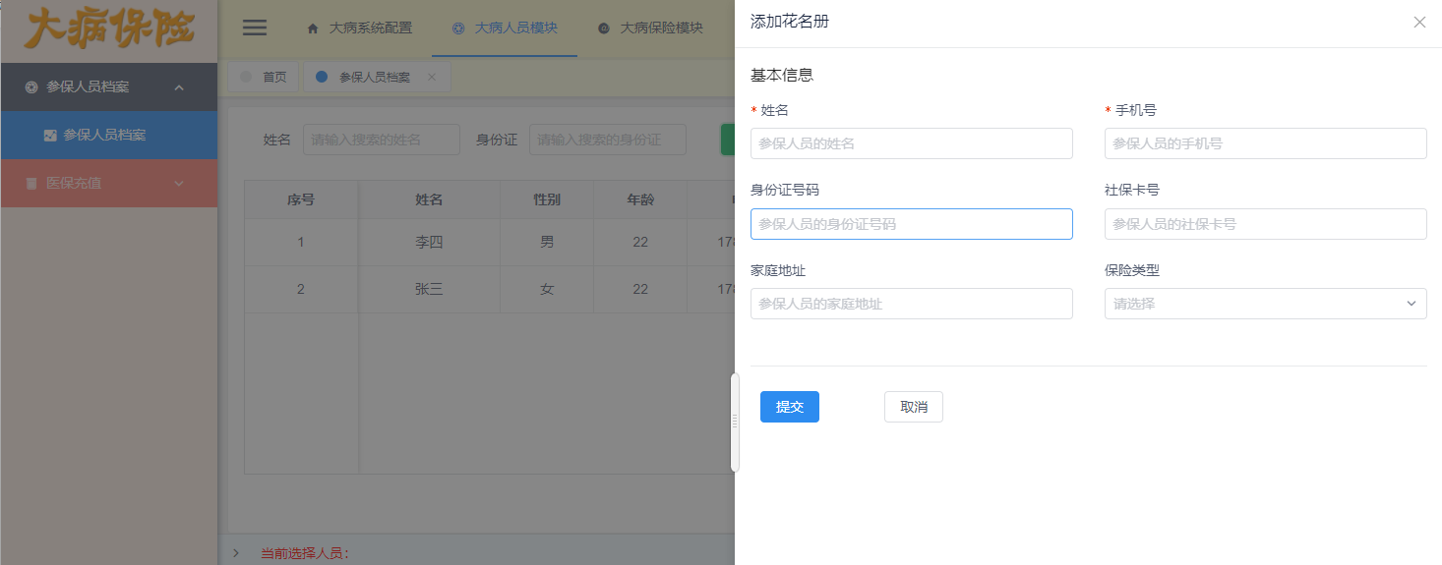Close the 添加花名册 dialog
Image resolution: width=1442 pixels, height=565 pixels.
pos(1419,22)
